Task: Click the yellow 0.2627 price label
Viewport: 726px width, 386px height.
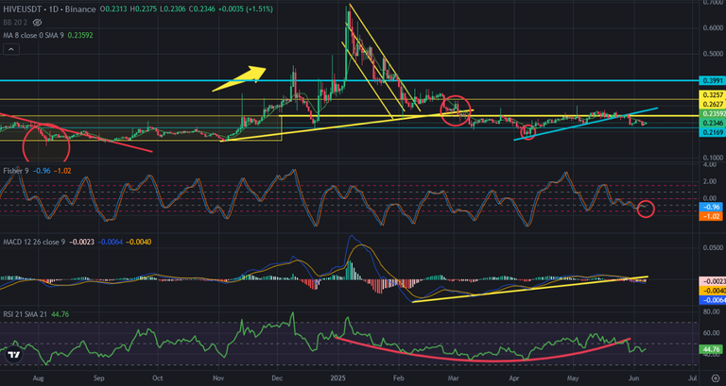Action: [711, 104]
